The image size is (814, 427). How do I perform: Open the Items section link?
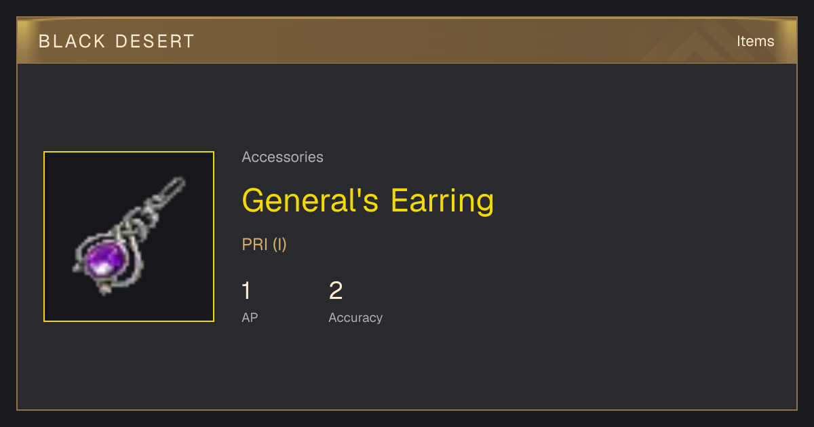tap(755, 41)
